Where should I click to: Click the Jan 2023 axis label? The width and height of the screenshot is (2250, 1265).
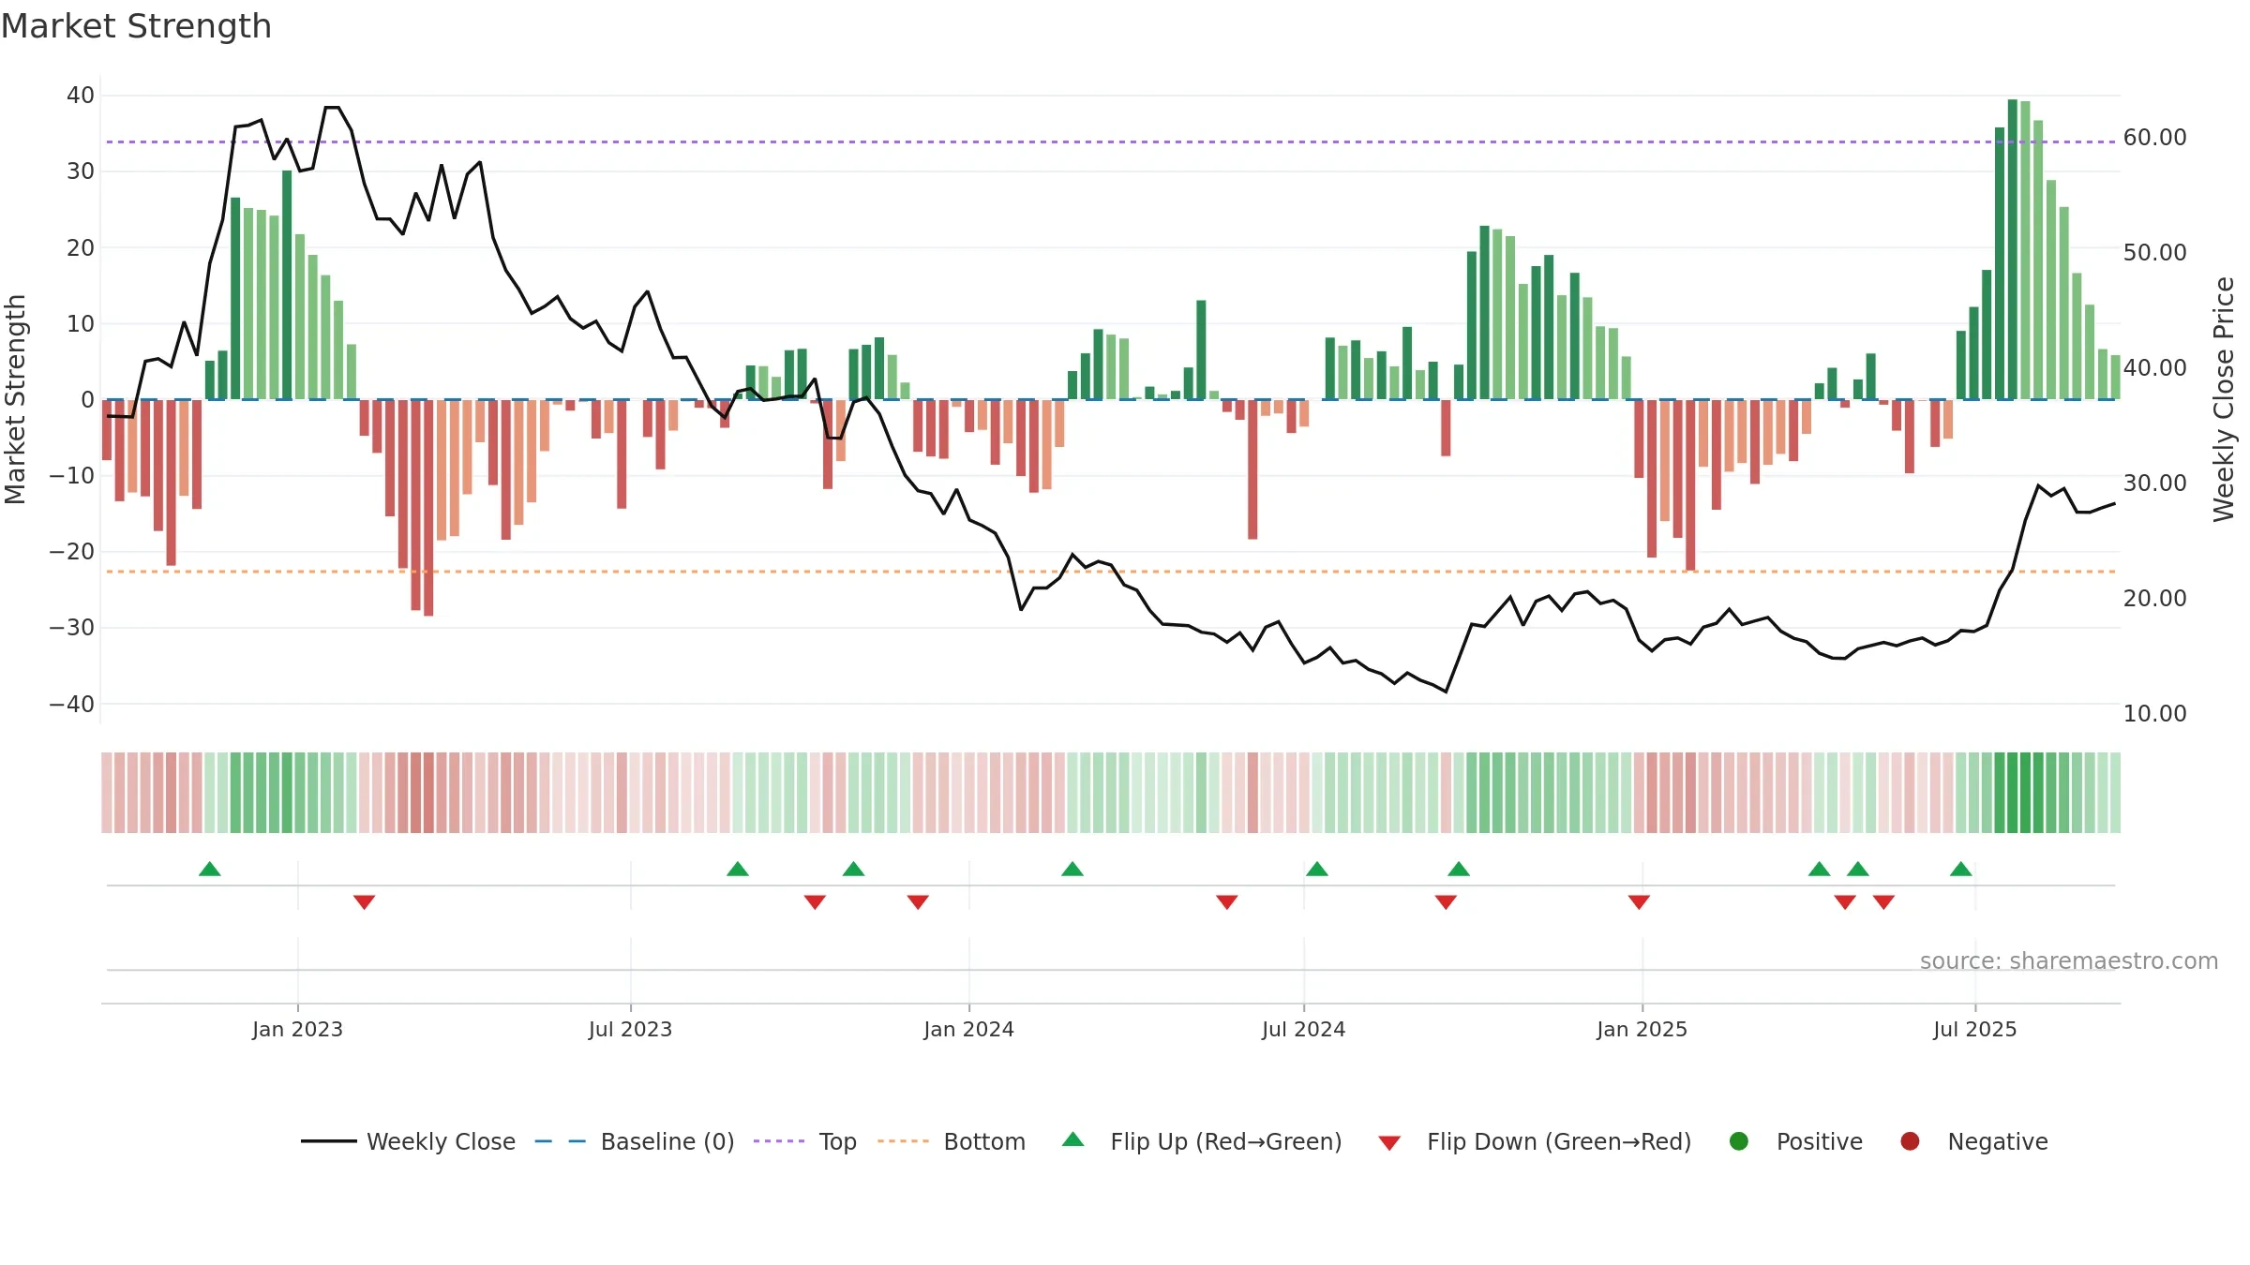(297, 1029)
